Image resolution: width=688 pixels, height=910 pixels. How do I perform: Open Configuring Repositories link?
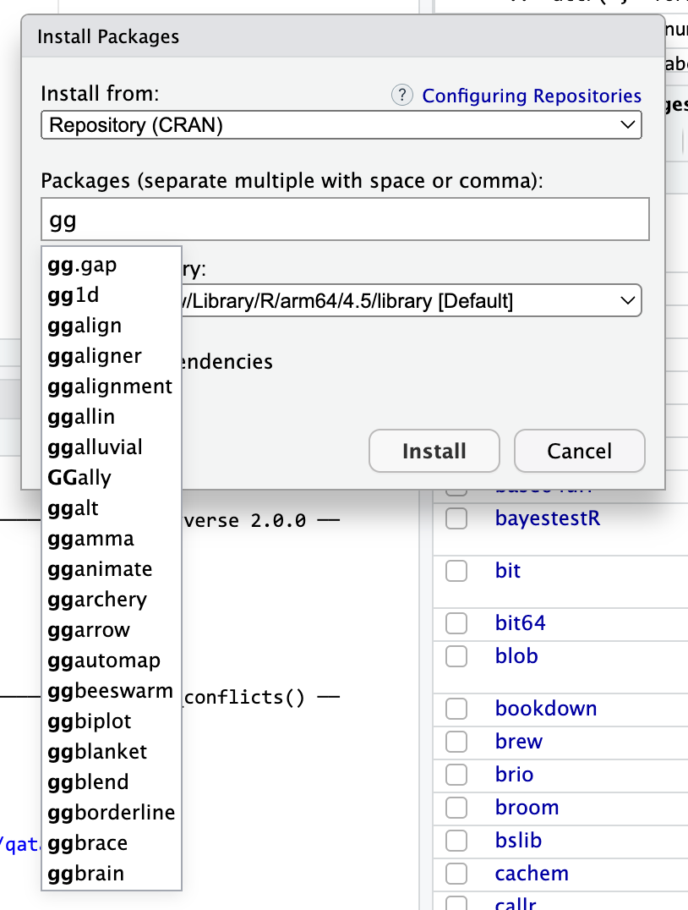click(532, 96)
